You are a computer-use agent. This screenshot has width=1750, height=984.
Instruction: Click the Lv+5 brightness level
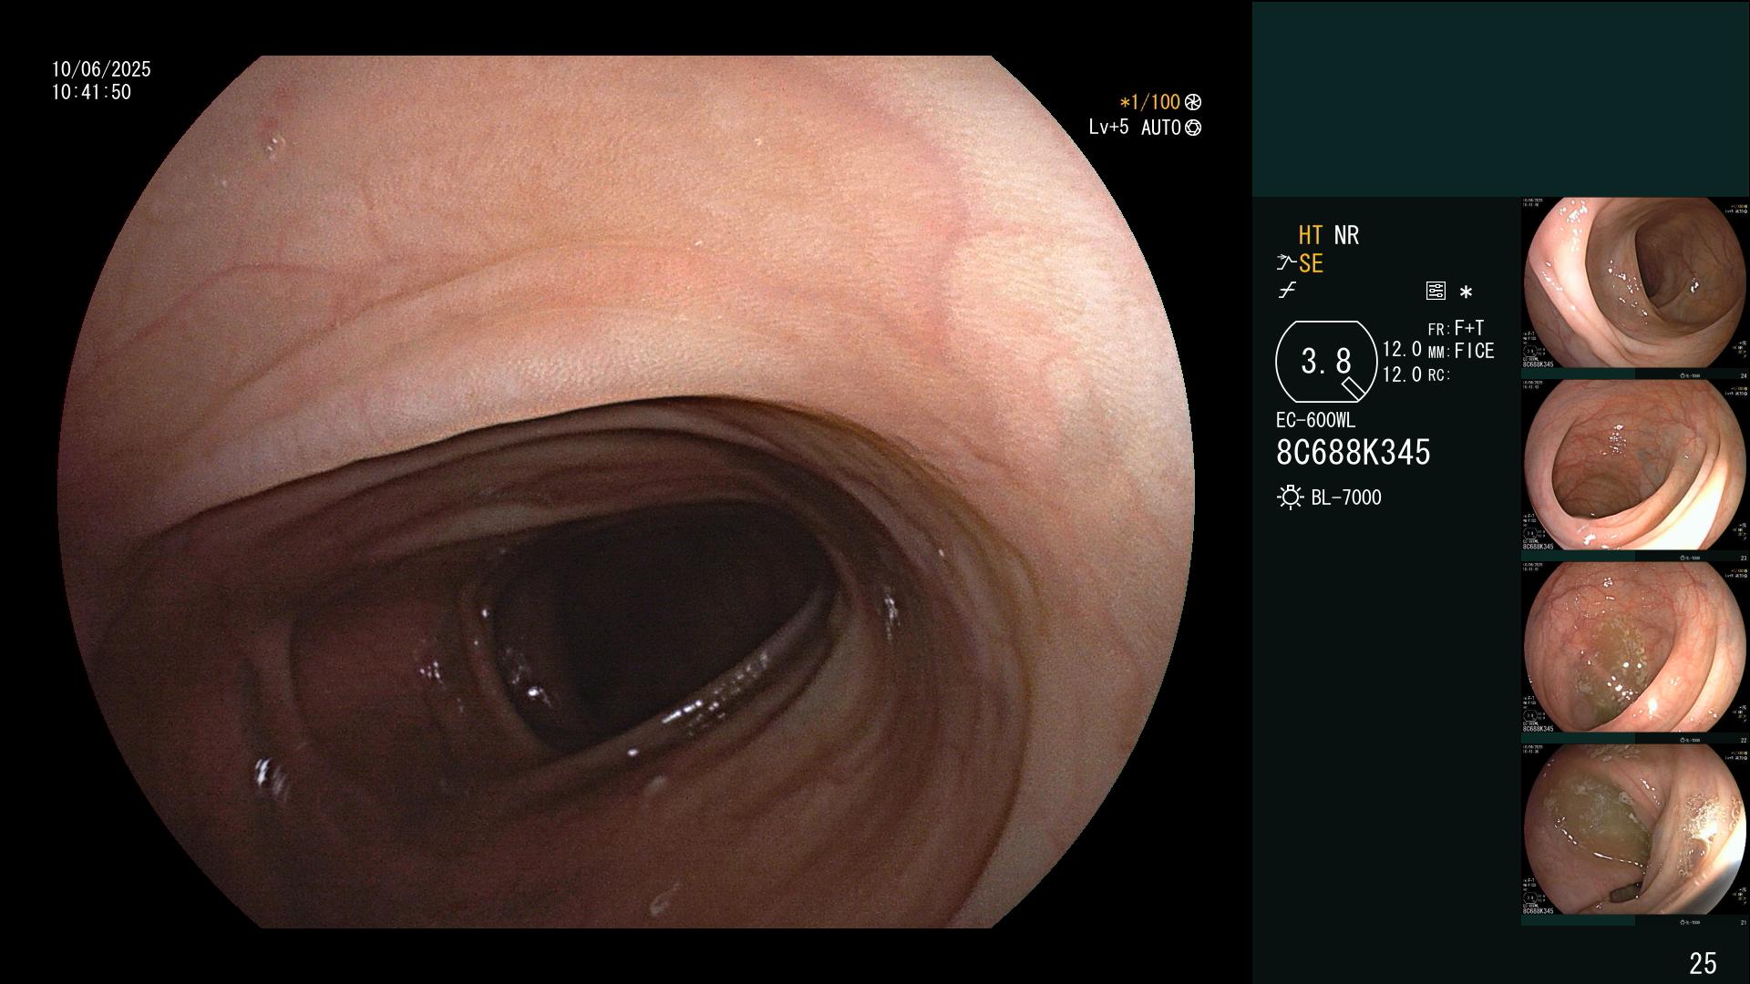1108,128
